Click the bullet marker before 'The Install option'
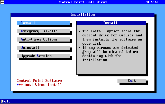This screenshot has height=104, width=165. (x=79, y=31)
